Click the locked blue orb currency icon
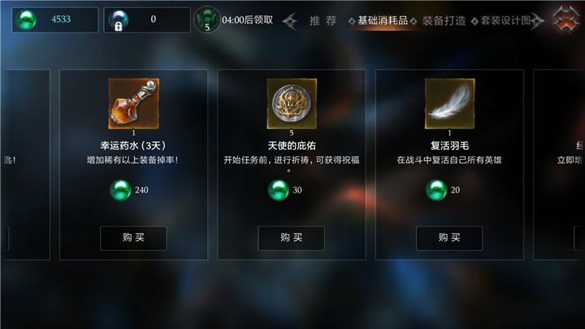This screenshot has height=329, width=585. pos(118,19)
